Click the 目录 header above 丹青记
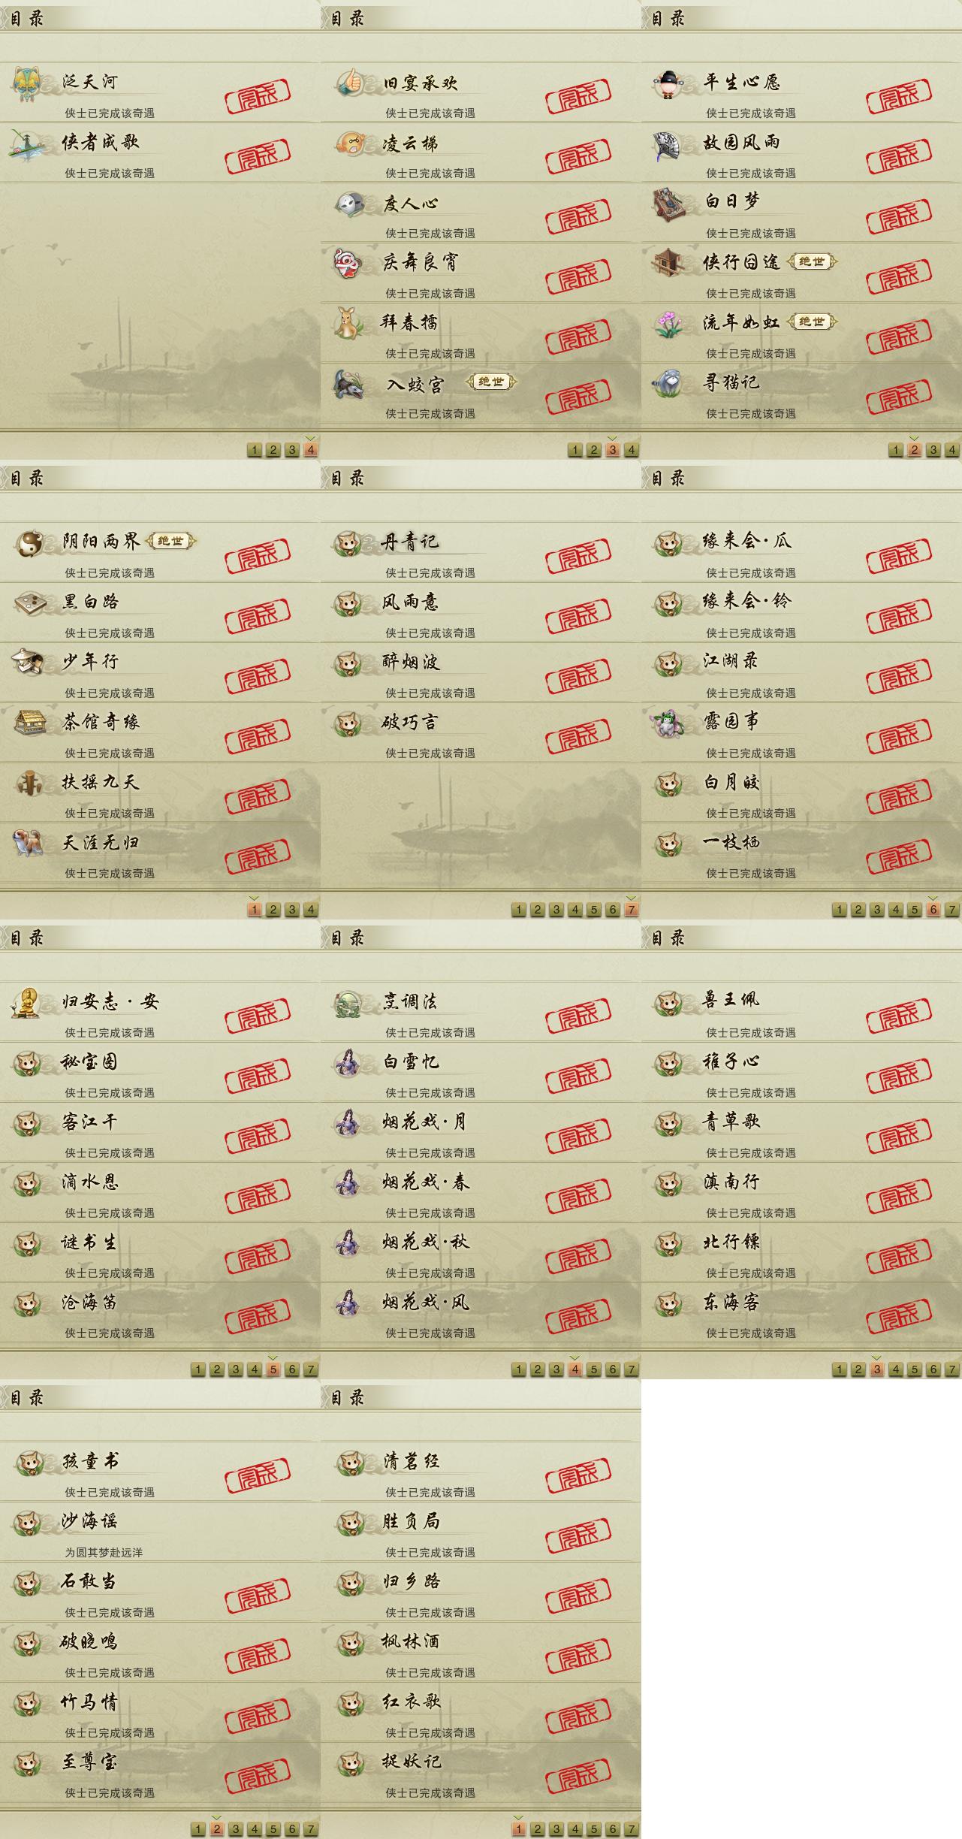Viewport: 962px width, 1839px height. pos(348,478)
